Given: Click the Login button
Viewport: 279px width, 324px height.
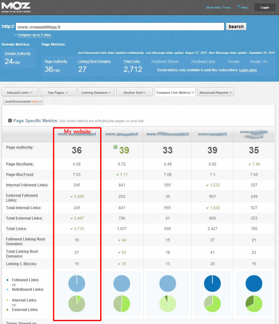Looking at the screenshot, I should tap(265, 8).
